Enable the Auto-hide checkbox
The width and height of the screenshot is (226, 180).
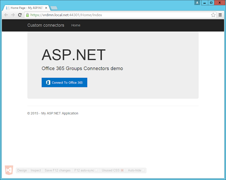[143, 170]
